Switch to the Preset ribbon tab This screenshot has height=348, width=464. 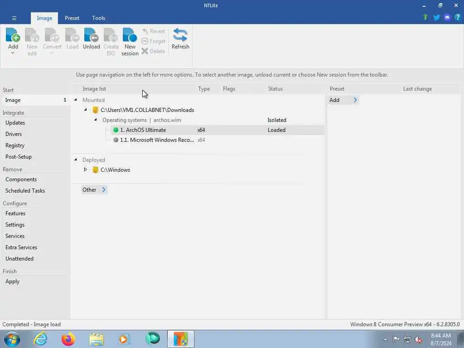pyautogui.click(x=72, y=18)
